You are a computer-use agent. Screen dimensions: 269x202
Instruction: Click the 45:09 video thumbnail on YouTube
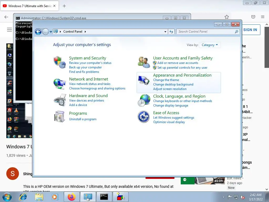(x=203, y=180)
